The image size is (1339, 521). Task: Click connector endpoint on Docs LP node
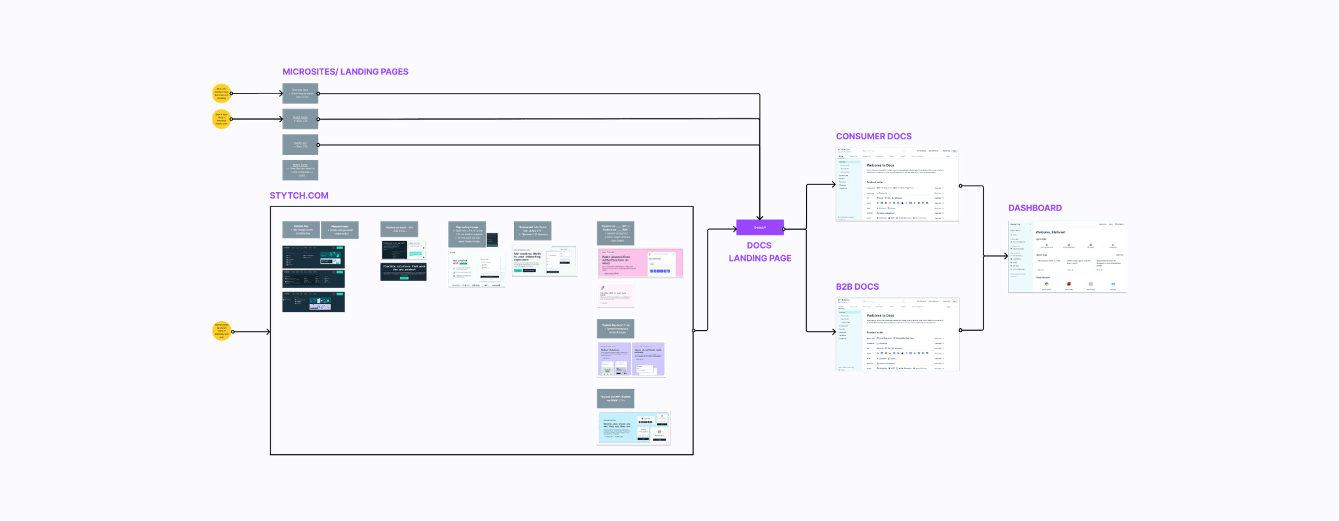(784, 229)
